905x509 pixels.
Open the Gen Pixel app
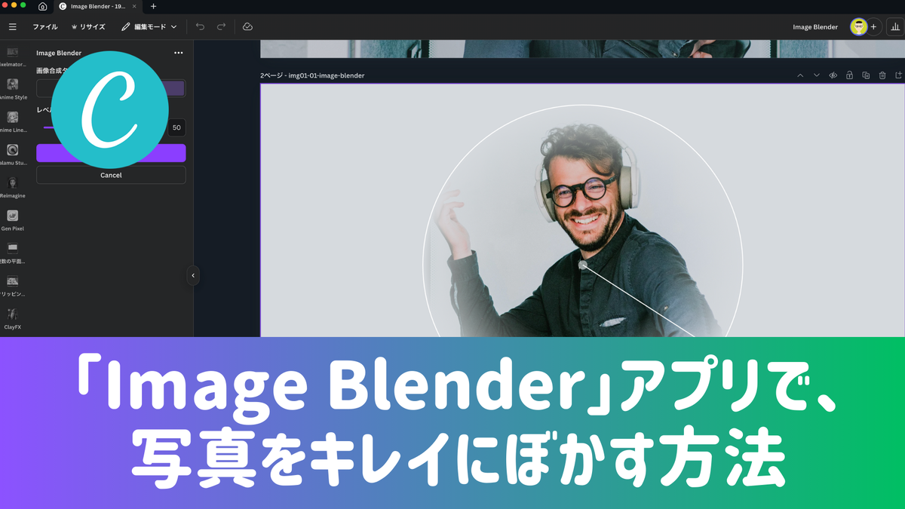(12, 220)
